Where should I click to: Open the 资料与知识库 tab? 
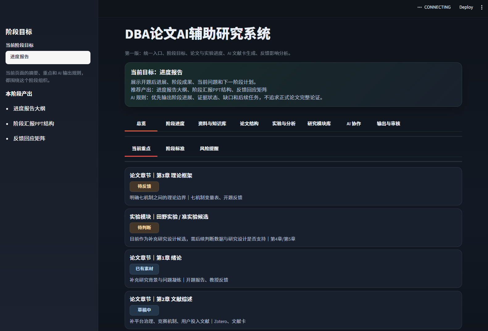pyautogui.click(x=212, y=124)
